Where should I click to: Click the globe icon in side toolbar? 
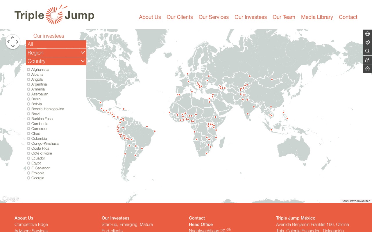[x=367, y=34]
